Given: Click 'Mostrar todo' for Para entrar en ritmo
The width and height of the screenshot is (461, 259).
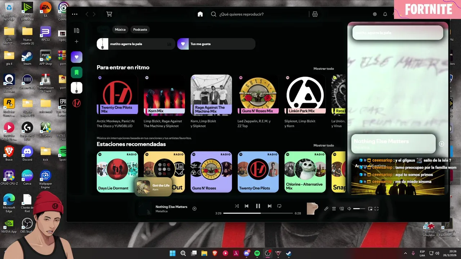Looking at the screenshot, I should pyautogui.click(x=323, y=69).
